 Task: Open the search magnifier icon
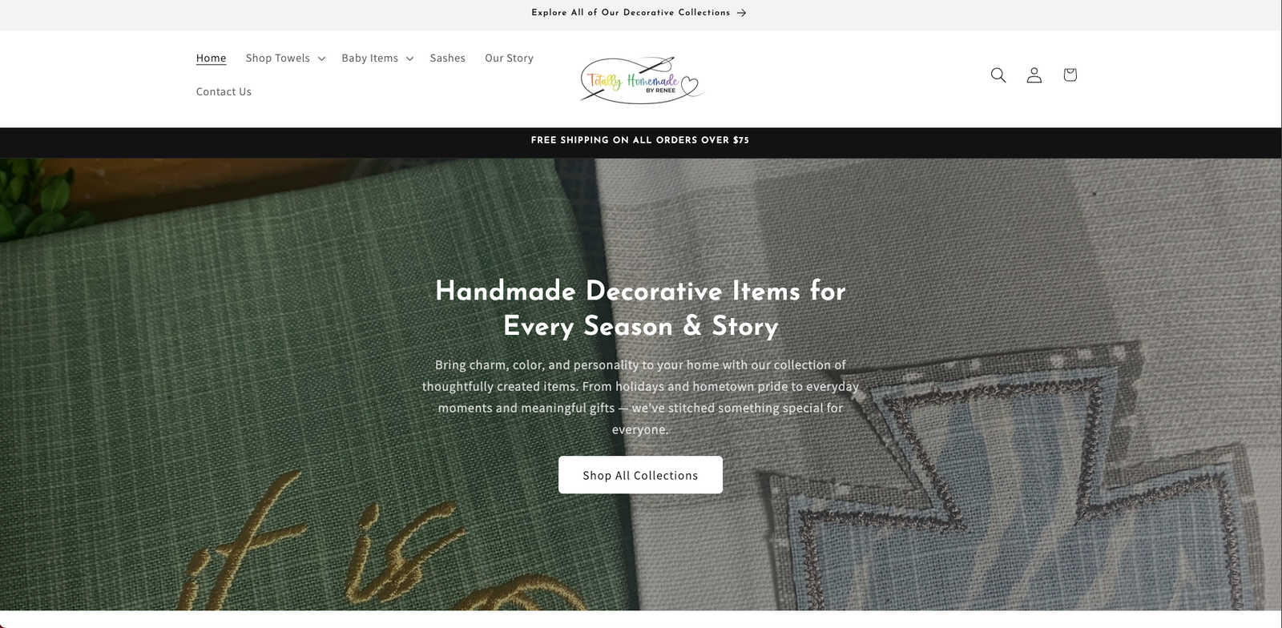point(998,74)
